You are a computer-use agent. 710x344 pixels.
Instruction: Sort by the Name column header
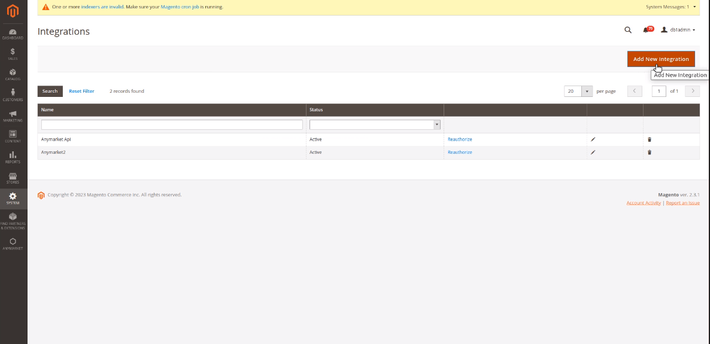(172, 109)
